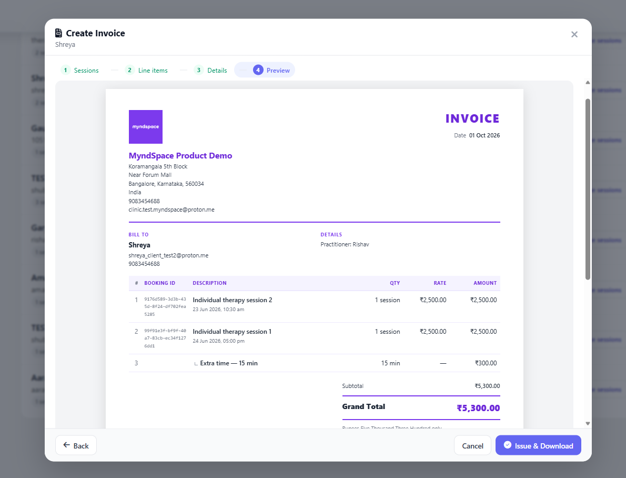This screenshot has width=626, height=478.
Task: Click the client email shreya_client_test2@proton.me
Action: [168, 255]
